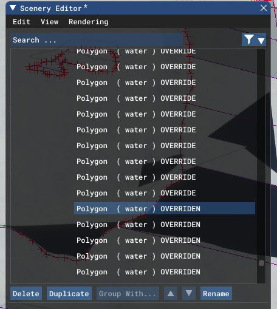Open the Rendering menu

(89, 22)
